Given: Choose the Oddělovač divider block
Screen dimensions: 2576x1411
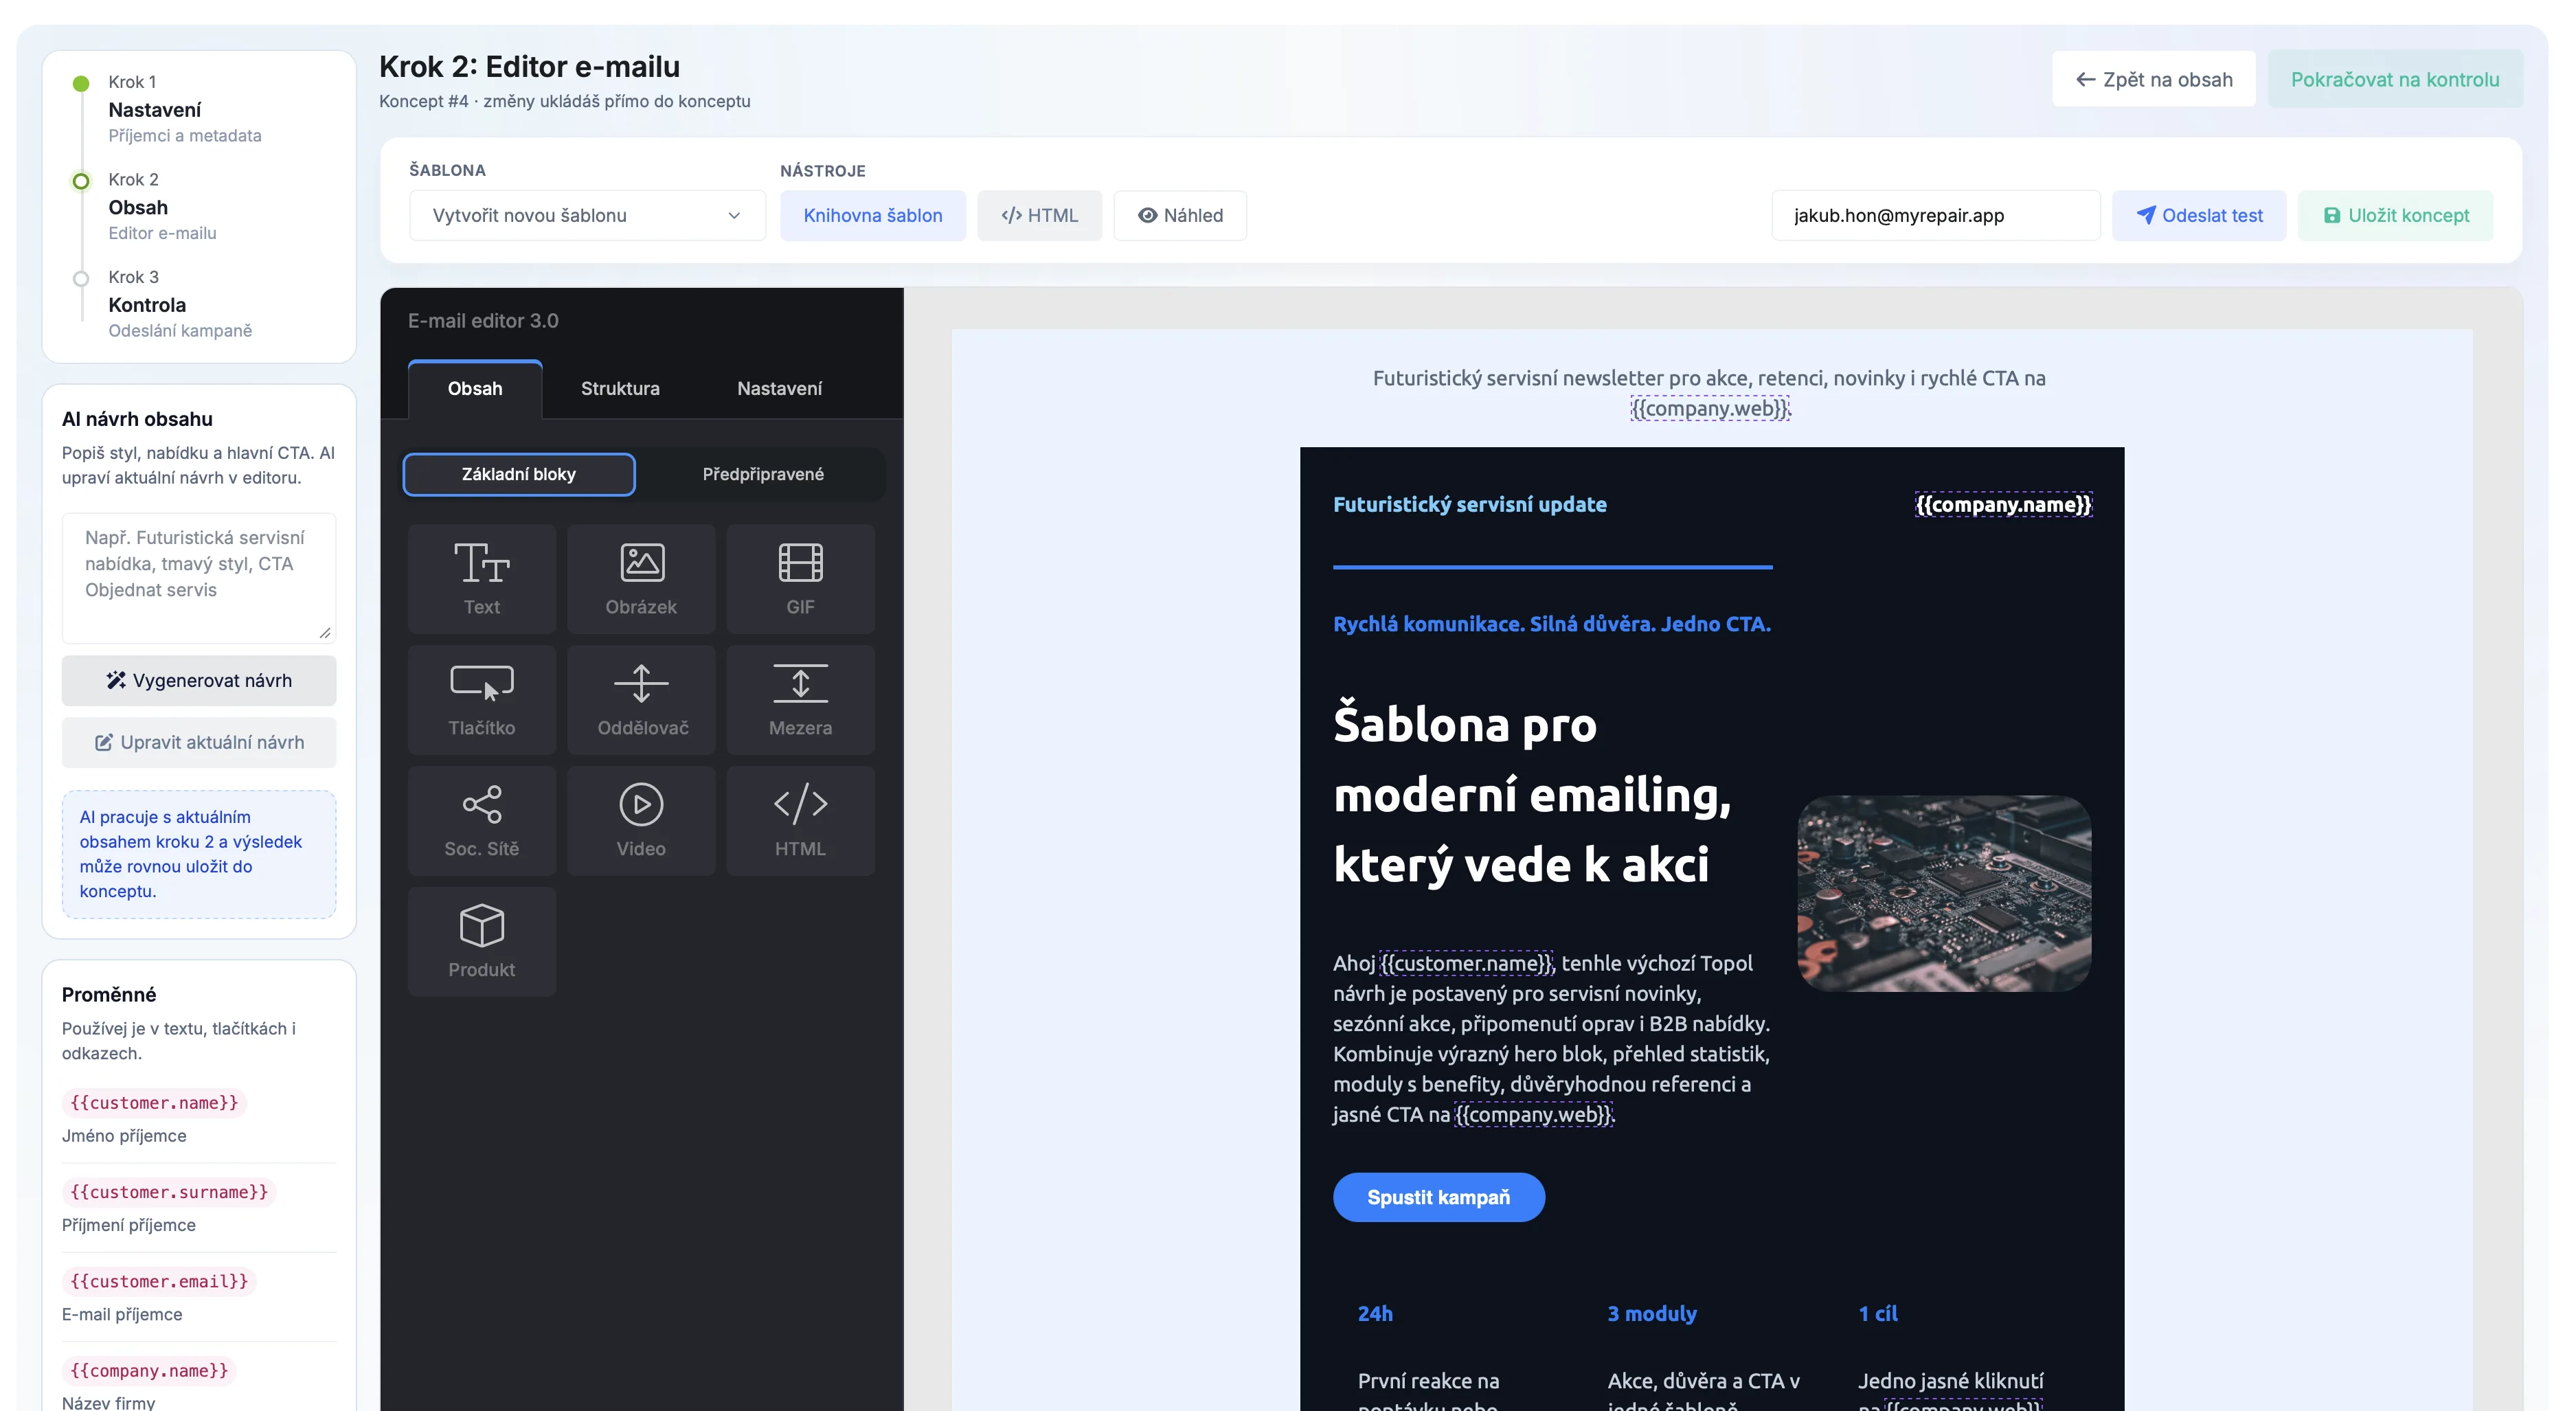Looking at the screenshot, I should [640, 698].
